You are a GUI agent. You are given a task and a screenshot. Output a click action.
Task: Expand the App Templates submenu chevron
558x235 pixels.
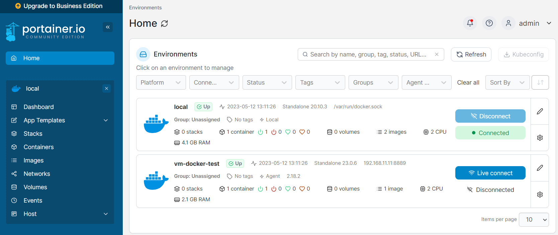click(x=106, y=120)
